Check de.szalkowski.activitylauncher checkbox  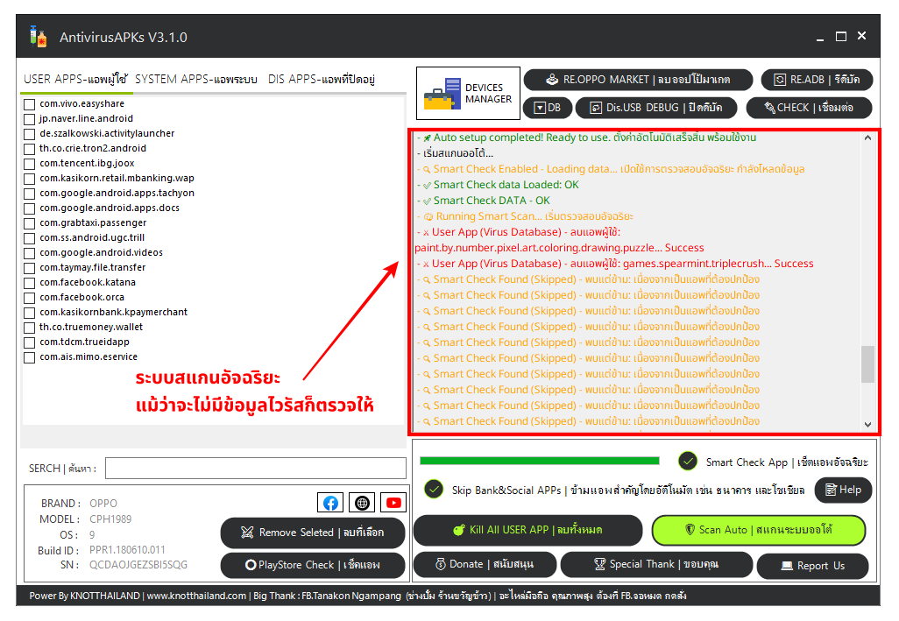pyautogui.click(x=29, y=134)
